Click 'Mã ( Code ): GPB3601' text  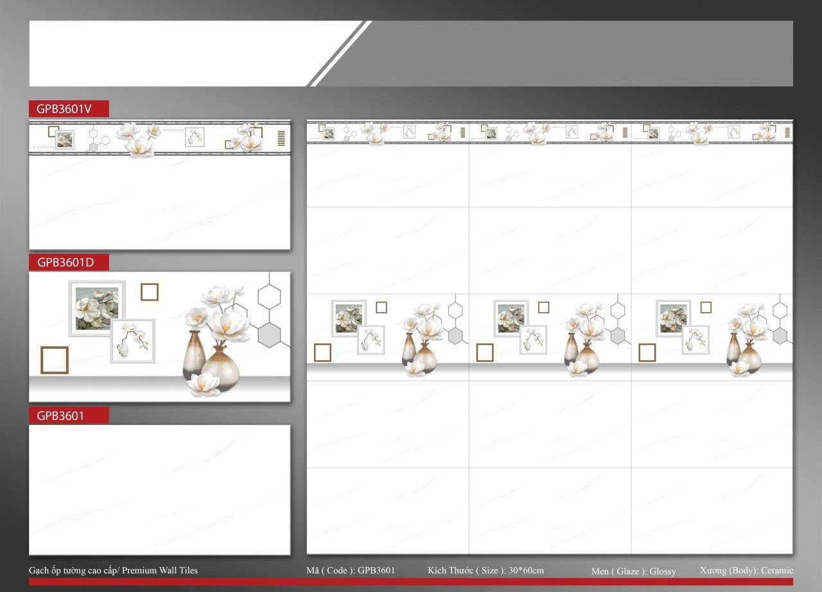pyautogui.click(x=351, y=570)
